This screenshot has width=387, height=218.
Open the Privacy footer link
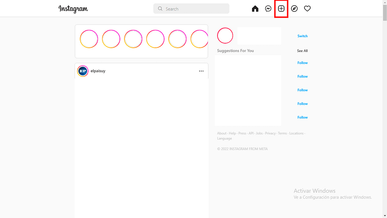[x=270, y=133]
